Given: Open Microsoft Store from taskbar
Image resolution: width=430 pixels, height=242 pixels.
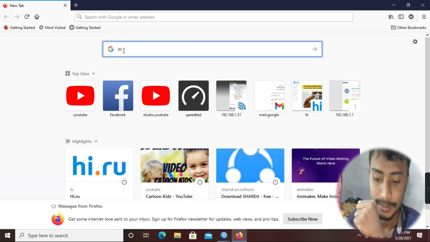Looking at the screenshot, I should (x=193, y=235).
